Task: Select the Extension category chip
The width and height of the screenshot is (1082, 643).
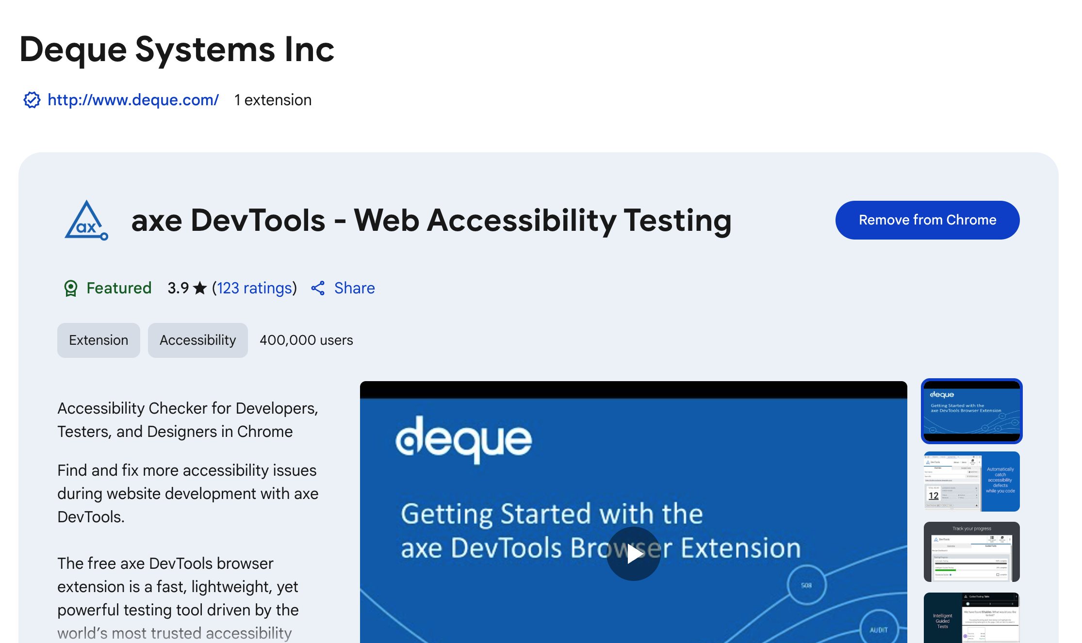Action: (98, 340)
